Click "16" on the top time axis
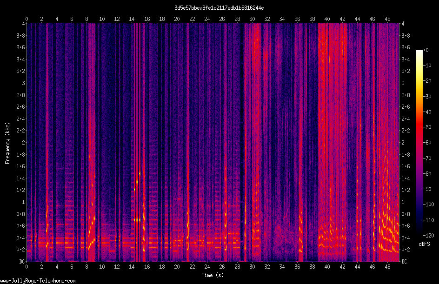The width and height of the screenshot is (439, 284). (147, 19)
